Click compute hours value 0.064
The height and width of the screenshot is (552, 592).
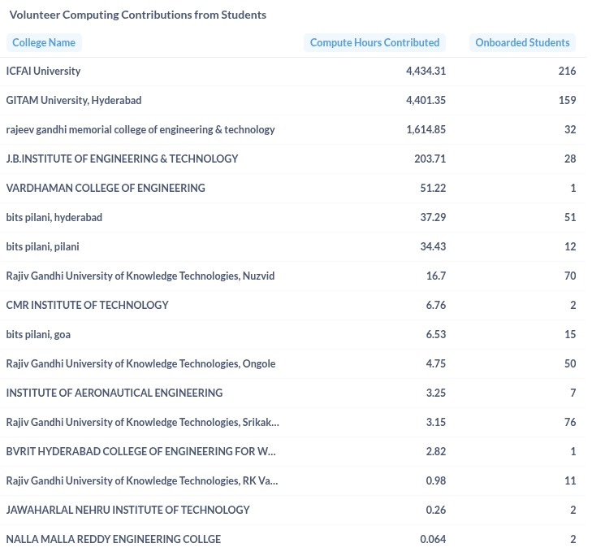coord(433,539)
